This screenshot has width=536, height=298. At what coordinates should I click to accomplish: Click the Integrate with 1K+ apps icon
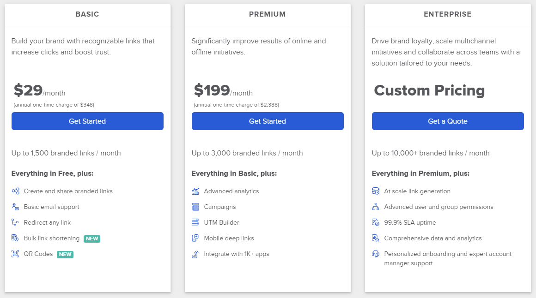coord(195,254)
